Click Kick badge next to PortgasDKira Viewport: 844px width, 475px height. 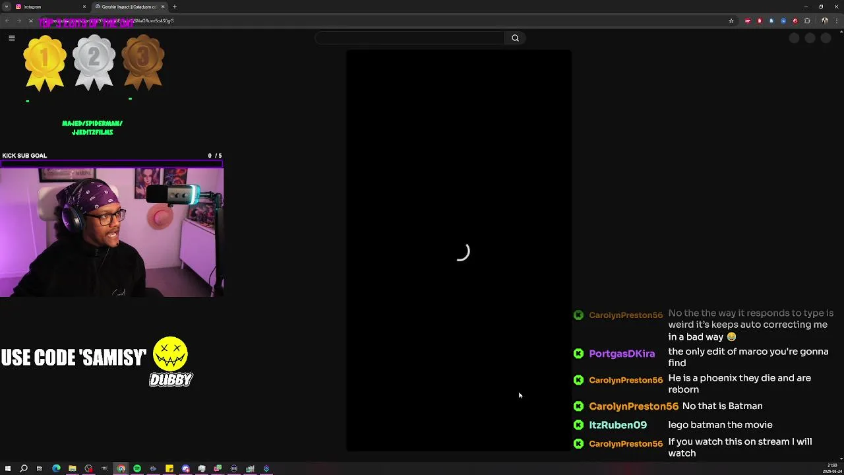[x=578, y=354]
